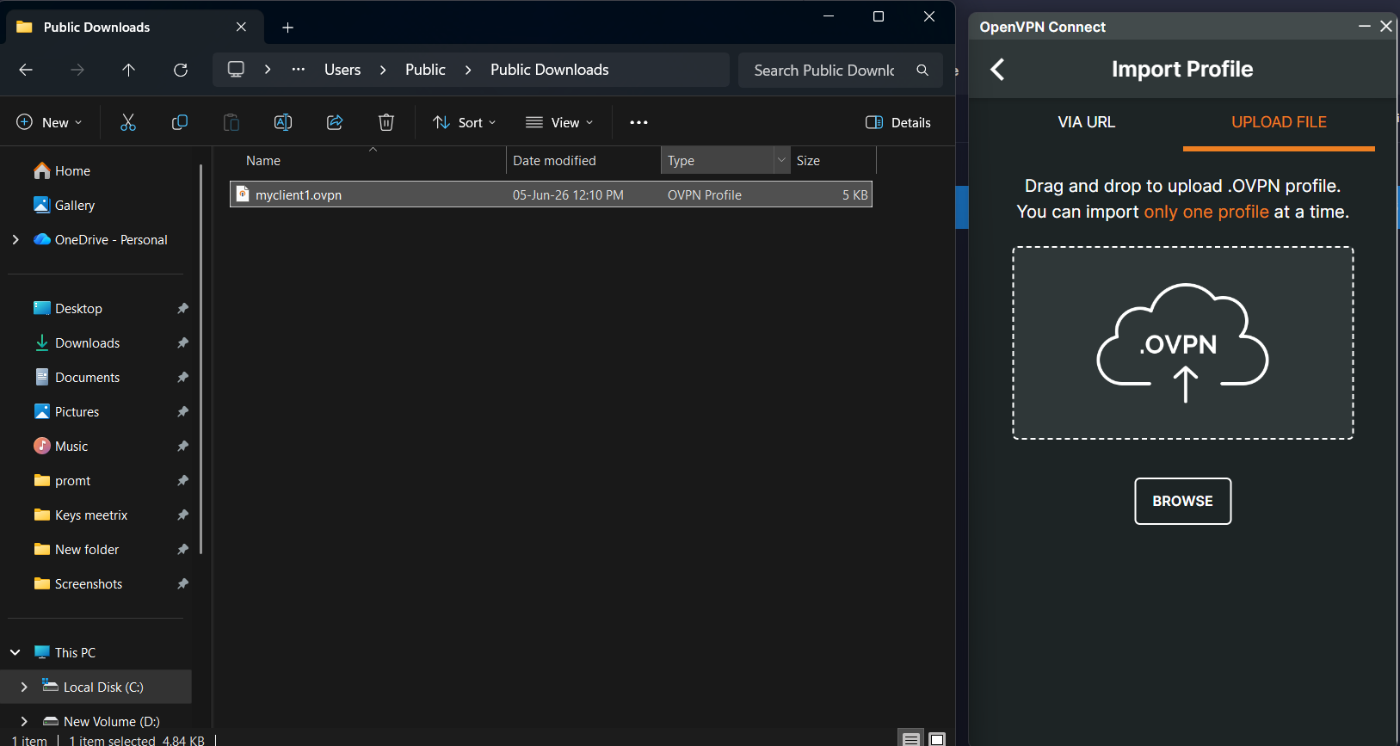Expand New Volume (D:) node

pyautogui.click(x=24, y=721)
